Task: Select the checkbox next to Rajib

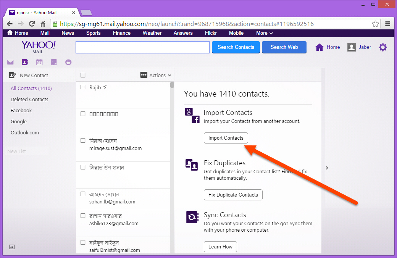Action: (83, 87)
